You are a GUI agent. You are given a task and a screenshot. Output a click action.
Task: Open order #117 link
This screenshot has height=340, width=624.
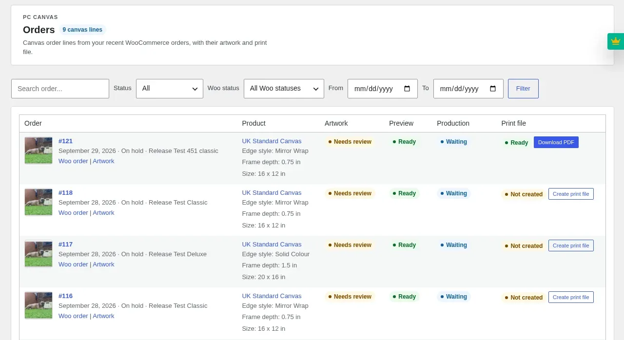pos(65,245)
